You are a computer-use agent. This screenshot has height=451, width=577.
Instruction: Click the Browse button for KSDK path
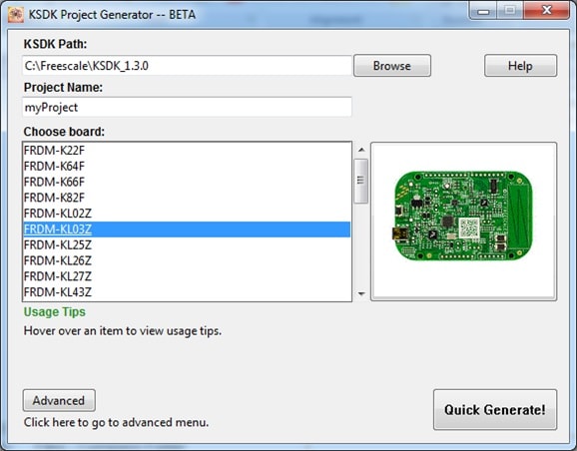point(392,66)
